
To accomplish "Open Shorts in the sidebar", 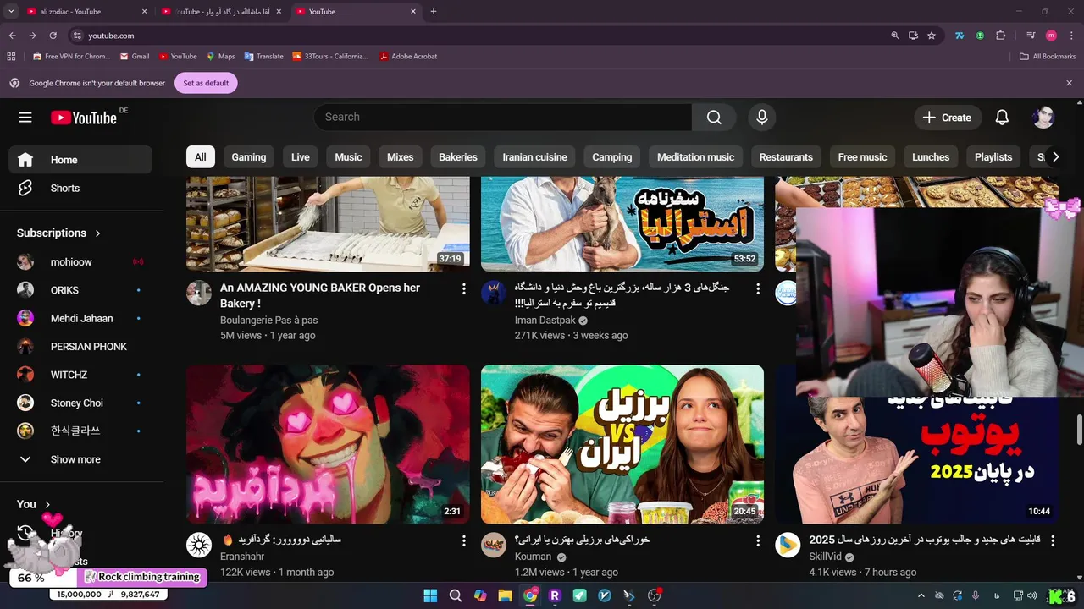I will point(80,188).
